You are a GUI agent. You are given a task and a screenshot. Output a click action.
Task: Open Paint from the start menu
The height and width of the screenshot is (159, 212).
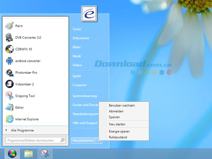19,26
